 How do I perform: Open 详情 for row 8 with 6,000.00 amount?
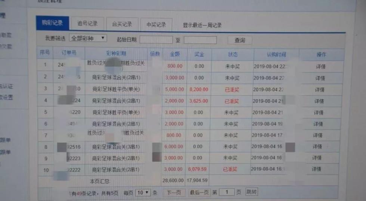point(317,147)
